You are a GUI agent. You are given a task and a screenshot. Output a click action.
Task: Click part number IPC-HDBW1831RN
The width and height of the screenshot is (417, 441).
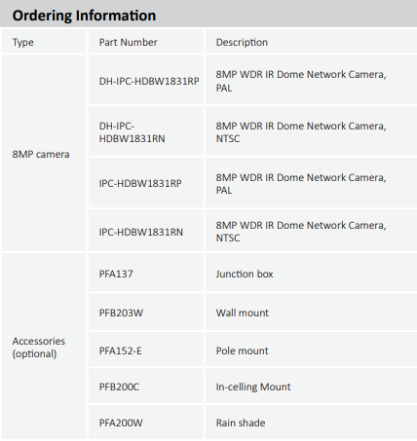pyautogui.click(x=141, y=232)
